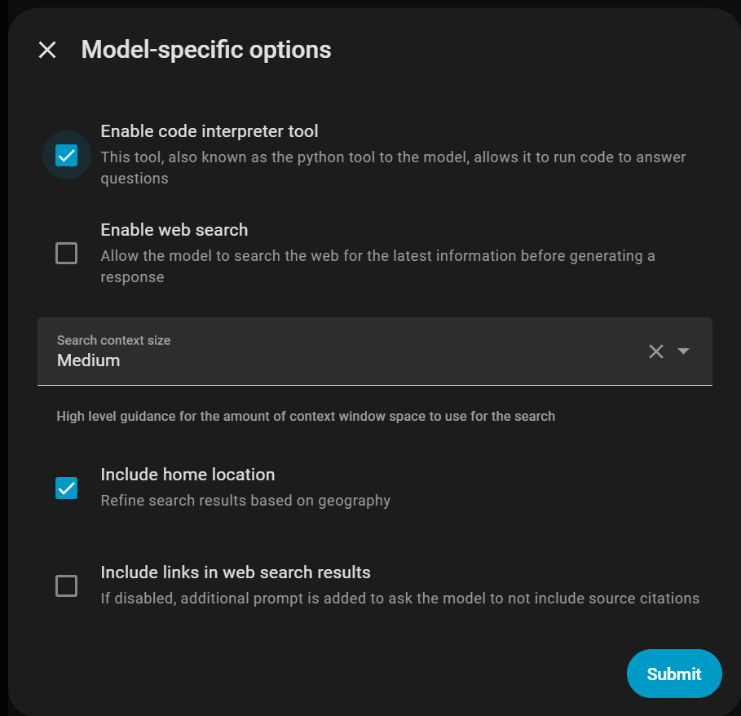Check the Include links in web search results box
The image size is (741, 716).
(x=66, y=586)
